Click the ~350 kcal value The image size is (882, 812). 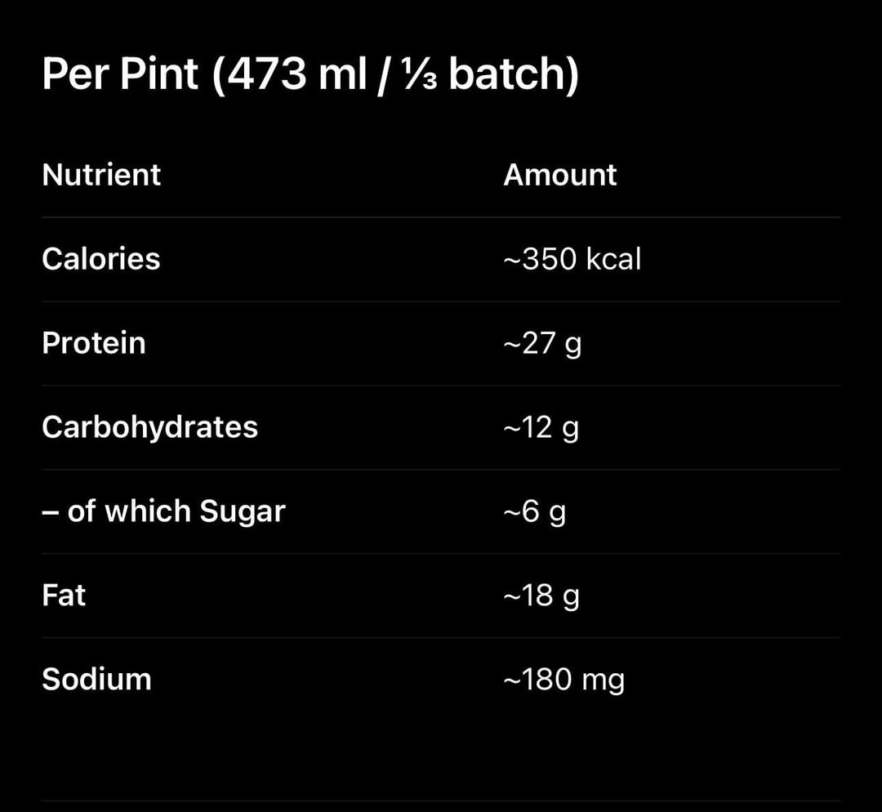point(572,259)
